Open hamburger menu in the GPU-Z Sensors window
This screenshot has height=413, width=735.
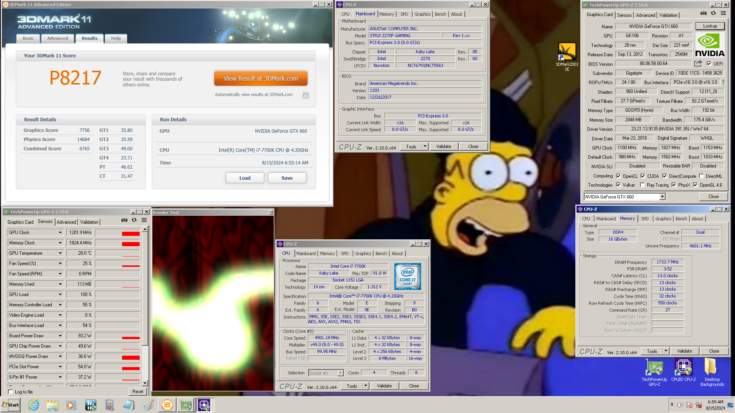144,220
